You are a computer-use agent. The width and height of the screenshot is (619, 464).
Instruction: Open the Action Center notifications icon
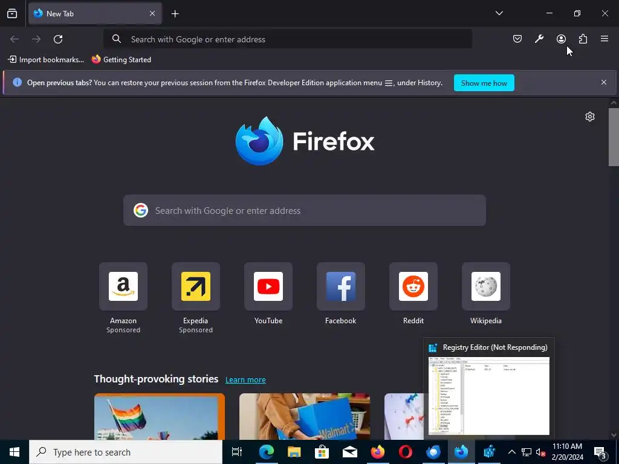tap(600, 452)
